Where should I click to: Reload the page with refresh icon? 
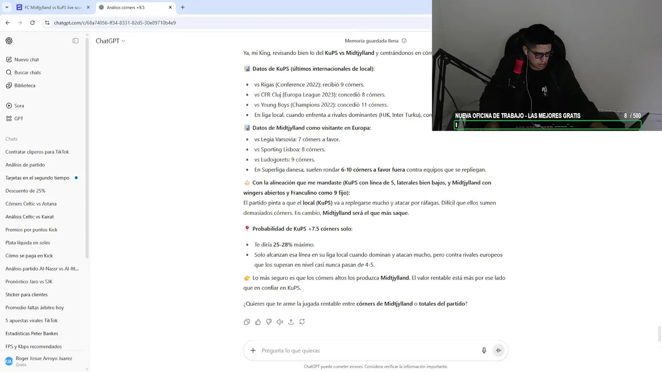(32, 23)
